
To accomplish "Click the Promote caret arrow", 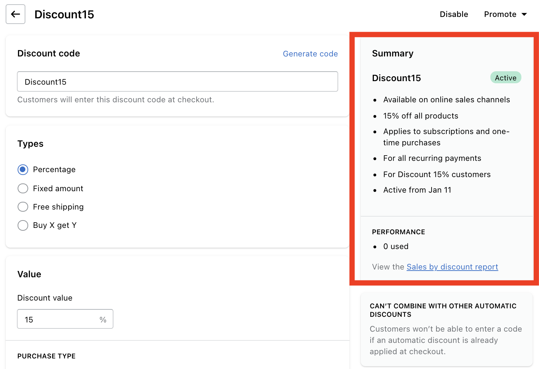I will [x=524, y=14].
